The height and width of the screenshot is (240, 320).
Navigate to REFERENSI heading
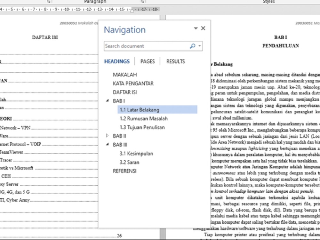(125, 171)
